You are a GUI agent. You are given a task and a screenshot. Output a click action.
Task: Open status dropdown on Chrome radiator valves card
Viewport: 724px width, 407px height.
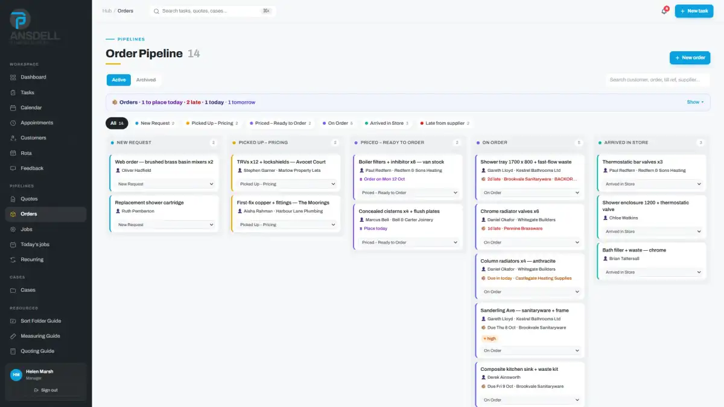(530, 242)
